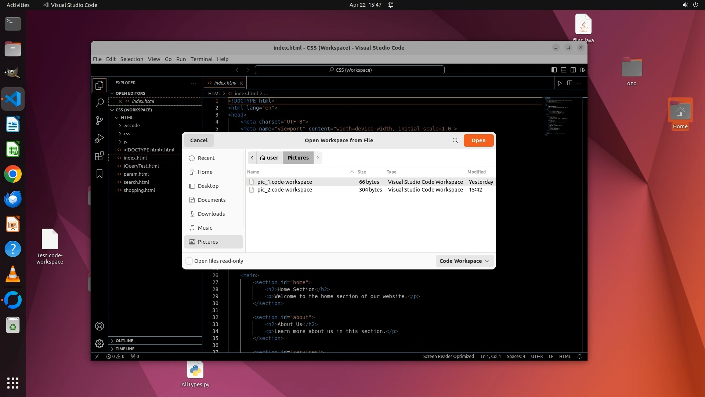The width and height of the screenshot is (705, 397).
Task: Toggle the Primary Side Bar layout icon
Action: tap(554, 70)
